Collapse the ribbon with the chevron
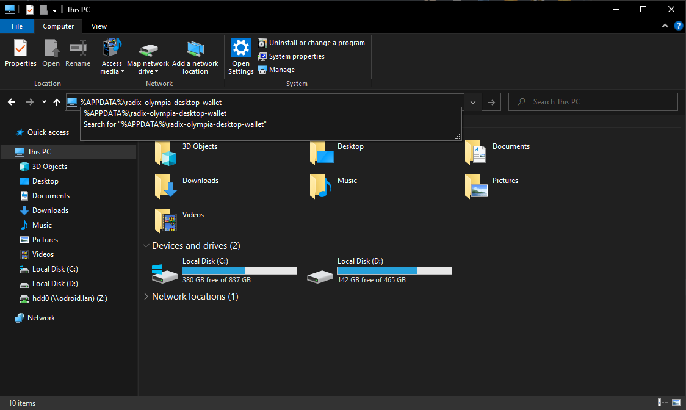686x410 pixels. (x=665, y=26)
